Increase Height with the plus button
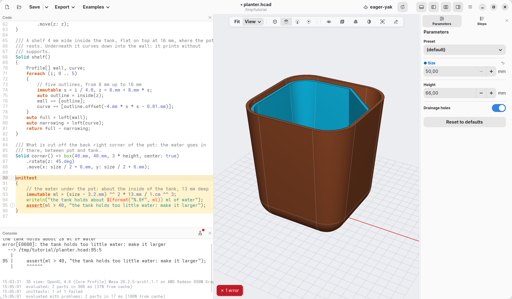The height and width of the screenshot is (299, 512). click(491, 93)
